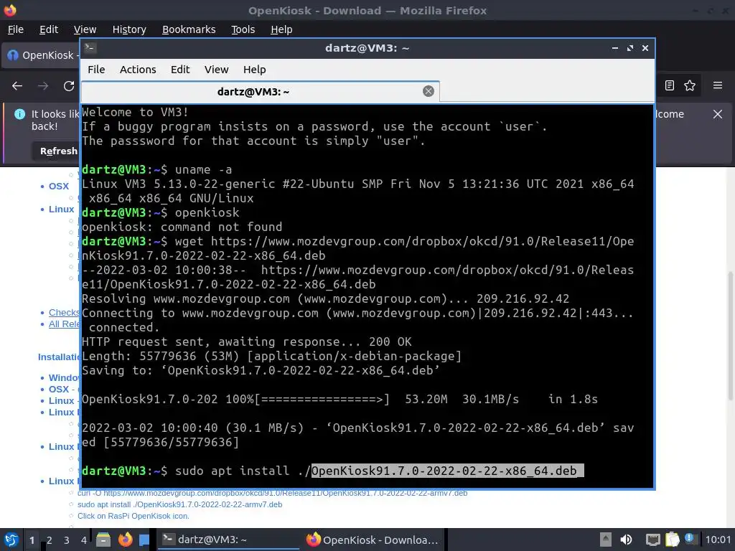Viewport: 735px width, 551px height.
Task: Open the clipboard manager tray icon
Action: [672, 540]
